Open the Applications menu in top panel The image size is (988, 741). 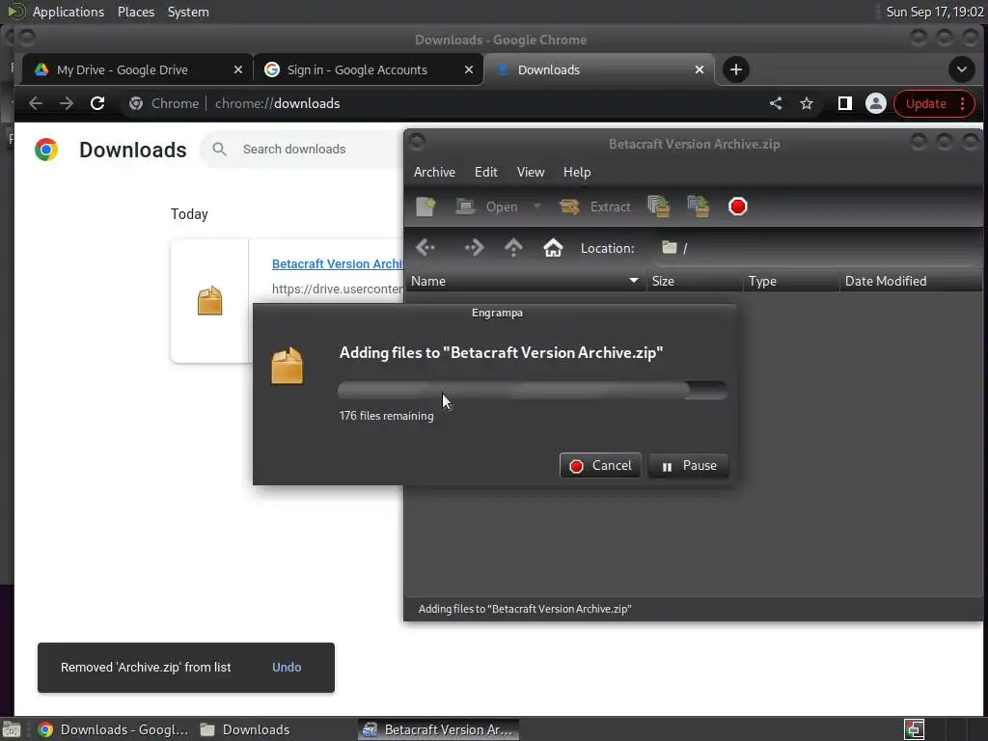tap(69, 12)
